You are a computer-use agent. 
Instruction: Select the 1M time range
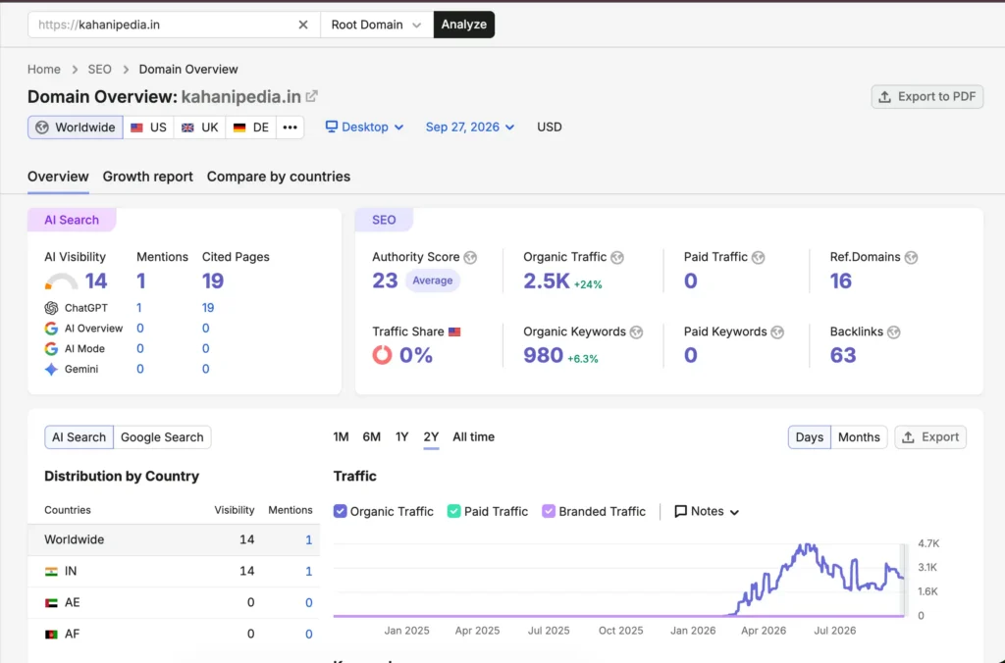[341, 436]
